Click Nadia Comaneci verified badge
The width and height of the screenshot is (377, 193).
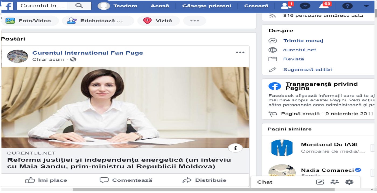coord(358,170)
